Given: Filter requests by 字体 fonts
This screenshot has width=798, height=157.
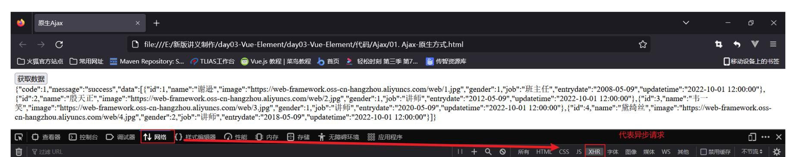Looking at the screenshot, I should (613, 152).
